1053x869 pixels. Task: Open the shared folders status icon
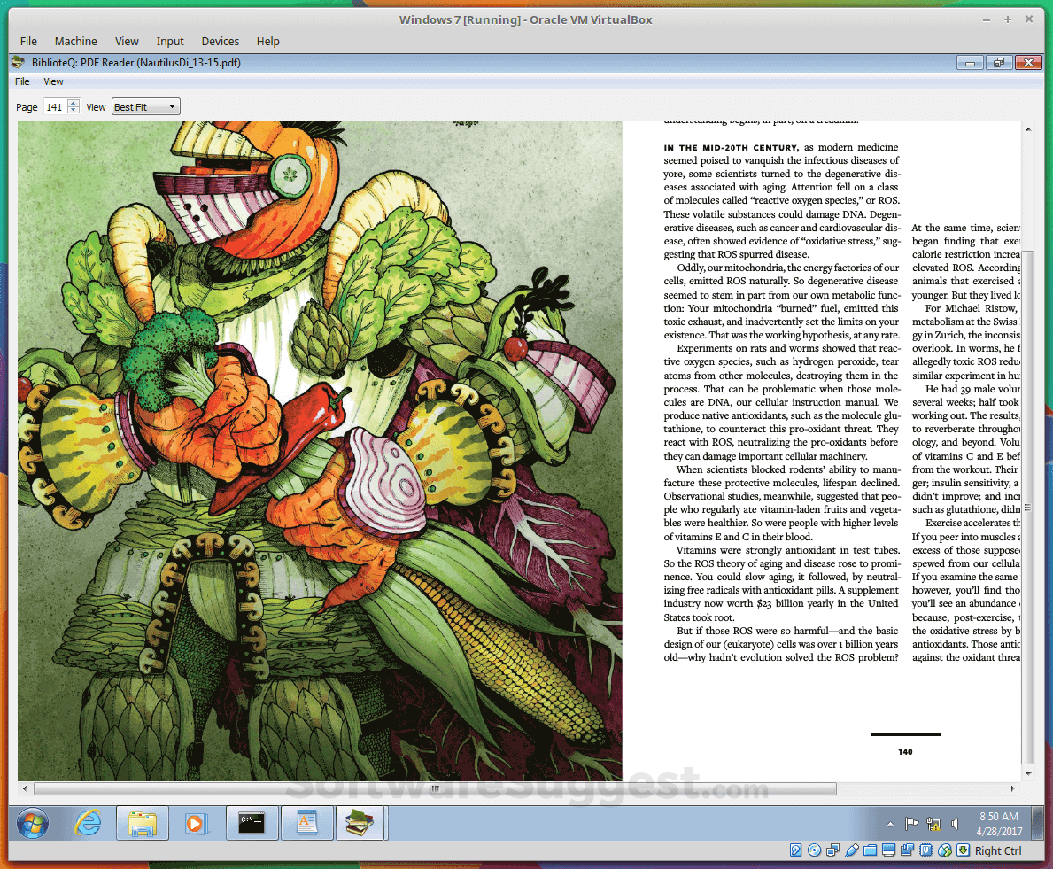[x=870, y=850]
